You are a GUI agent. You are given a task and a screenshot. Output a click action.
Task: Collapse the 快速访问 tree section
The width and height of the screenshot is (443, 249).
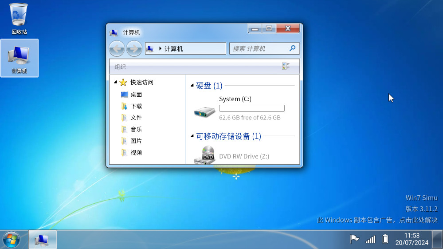115,82
